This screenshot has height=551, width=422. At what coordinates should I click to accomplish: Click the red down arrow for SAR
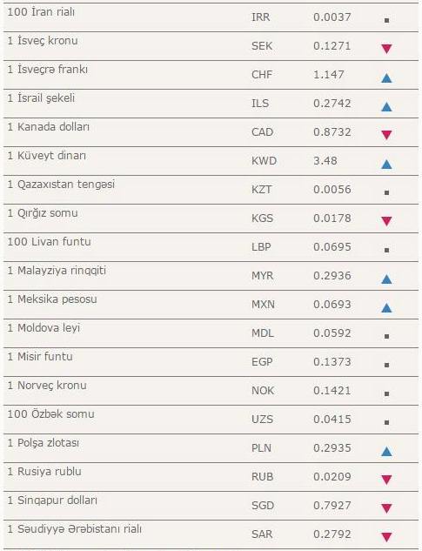(386, 537)
